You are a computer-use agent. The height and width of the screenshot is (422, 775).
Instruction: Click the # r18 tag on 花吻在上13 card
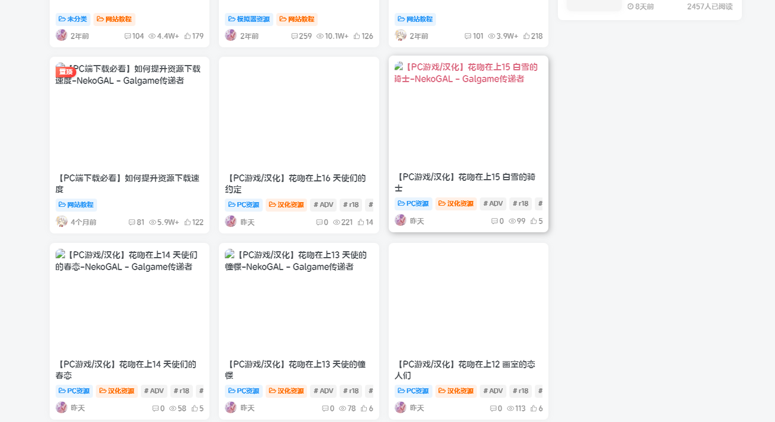(x=350, y=391)
